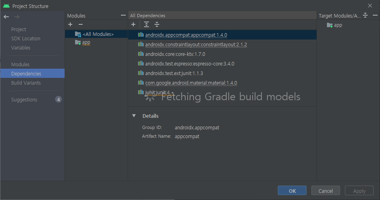380x200 pixels.
Task: Click library icon of appcompat dependency
Action: tap(141, 35)
